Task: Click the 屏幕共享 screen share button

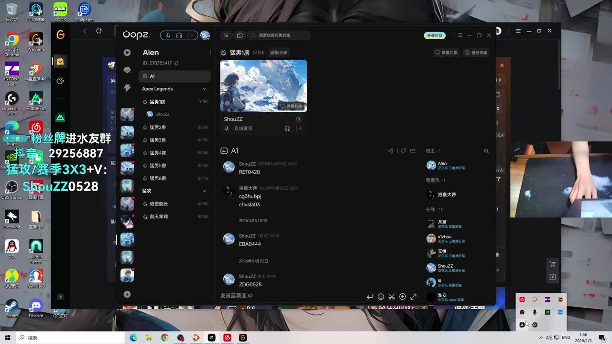Action: (446, 53)
